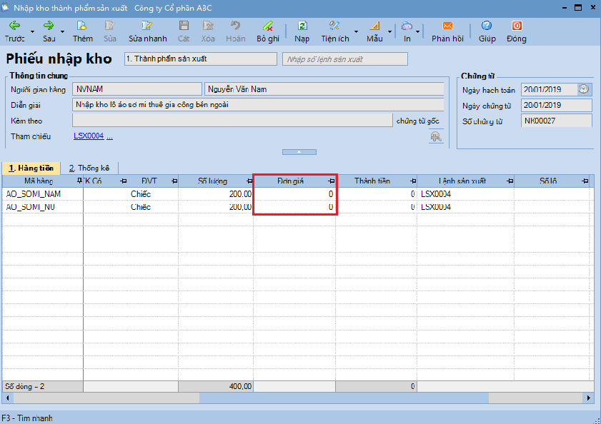Screen dimensions: 601x424
Task: Click the Diễn giải description field
Action: [257, 104]
